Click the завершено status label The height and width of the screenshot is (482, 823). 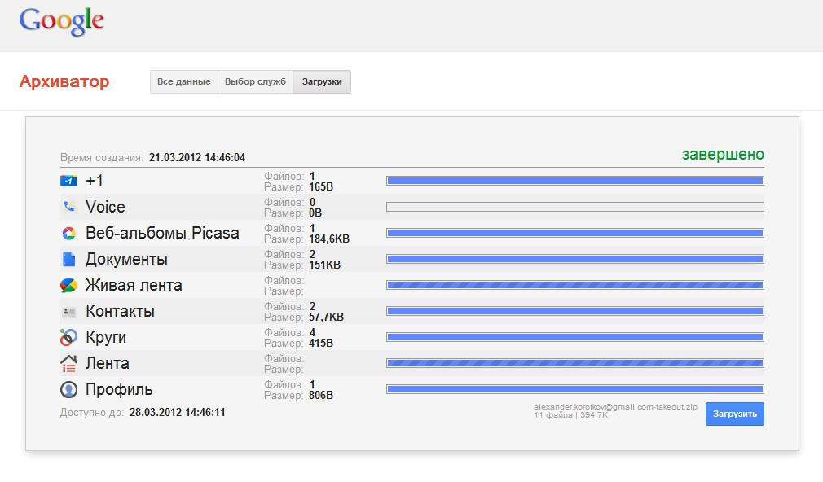coord(723,155)
